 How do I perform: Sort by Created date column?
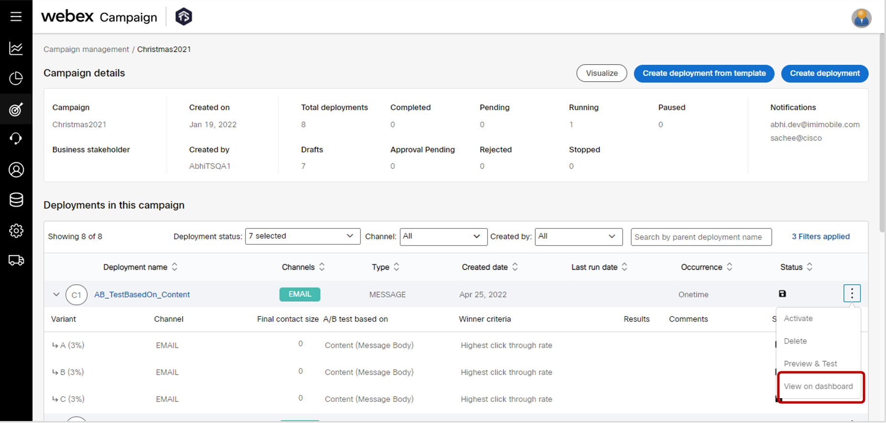515,267
